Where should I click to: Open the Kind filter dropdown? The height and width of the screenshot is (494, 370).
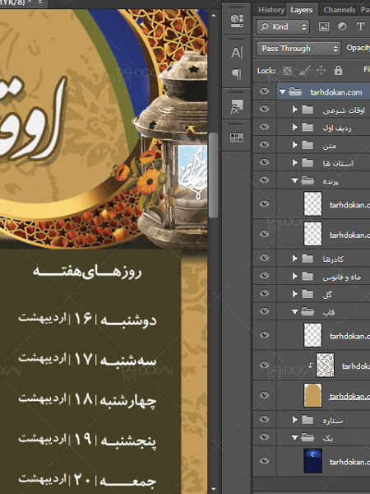point(283,27)
